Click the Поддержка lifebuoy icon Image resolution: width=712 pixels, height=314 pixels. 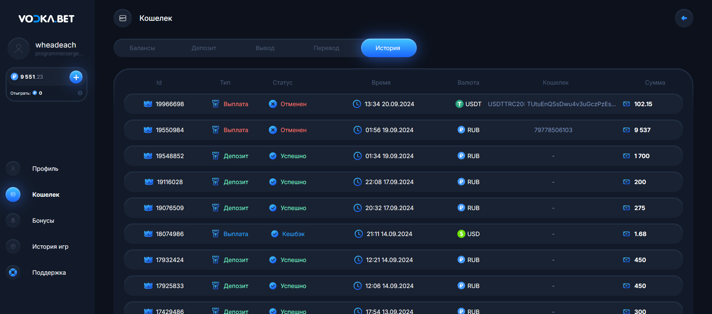13,272
